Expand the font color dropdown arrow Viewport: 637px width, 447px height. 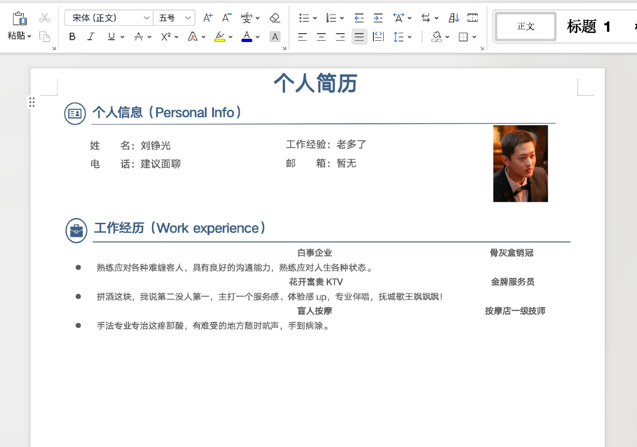258,36
